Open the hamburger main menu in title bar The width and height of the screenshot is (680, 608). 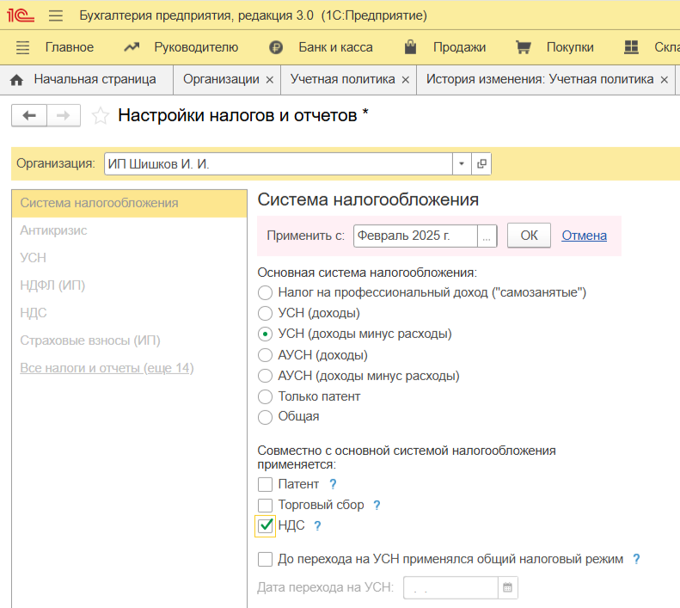pos(56,15)
